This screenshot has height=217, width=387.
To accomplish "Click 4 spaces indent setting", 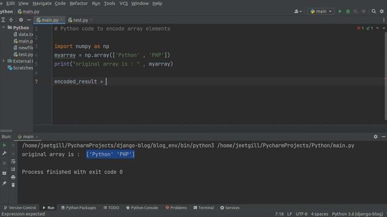I will click(x=320, y=214).
